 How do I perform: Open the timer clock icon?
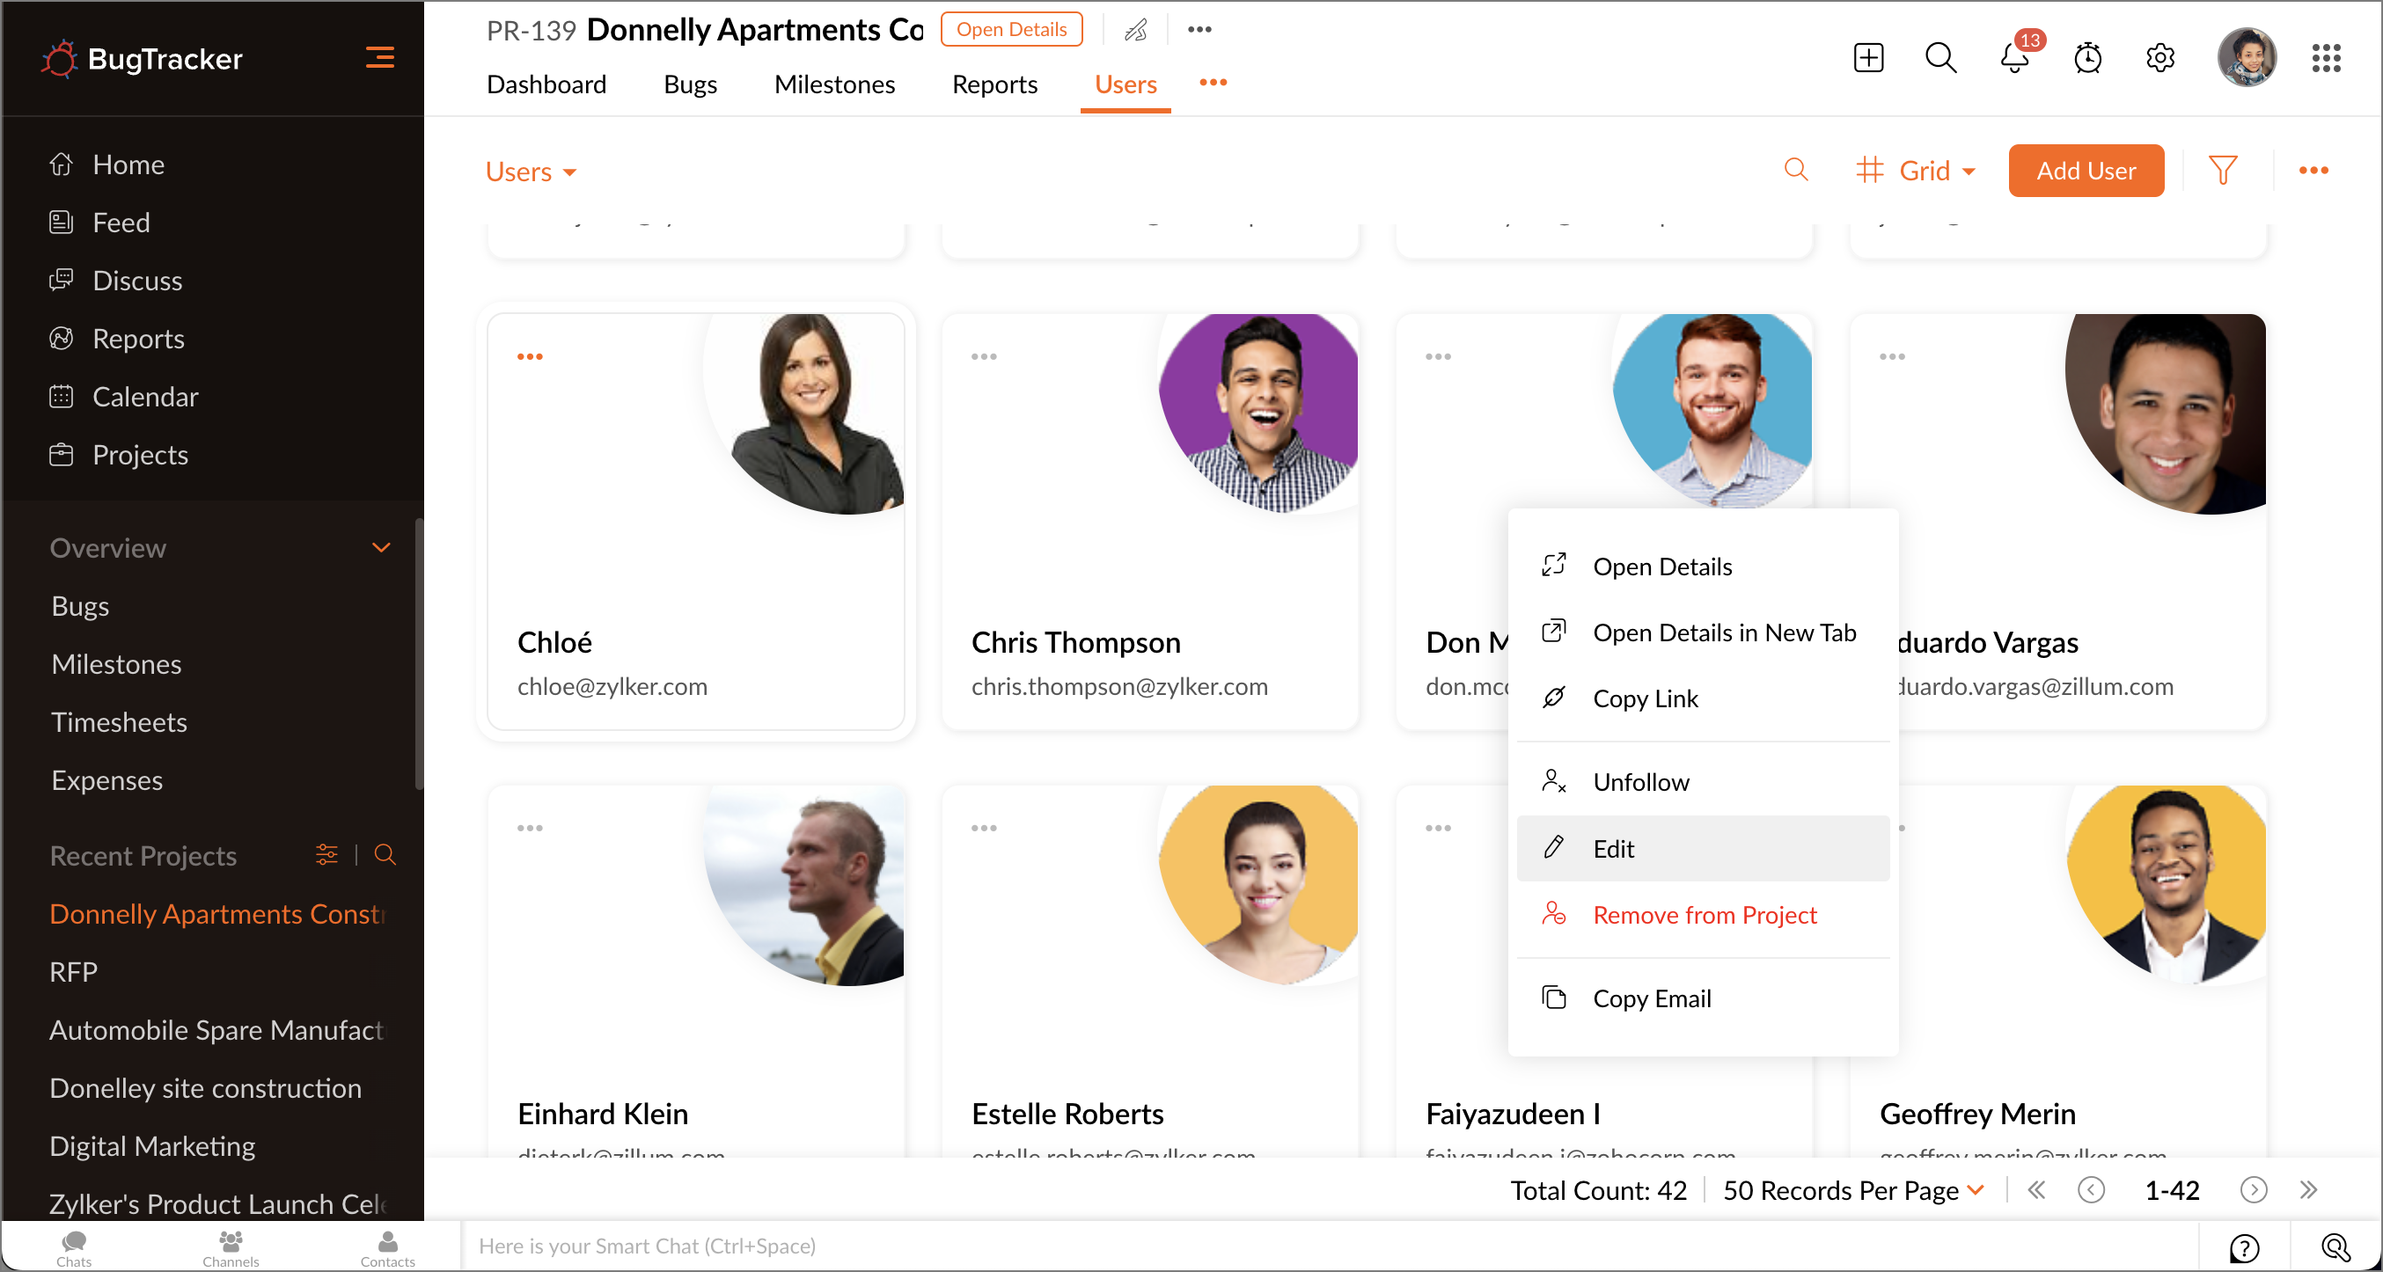2087,58
